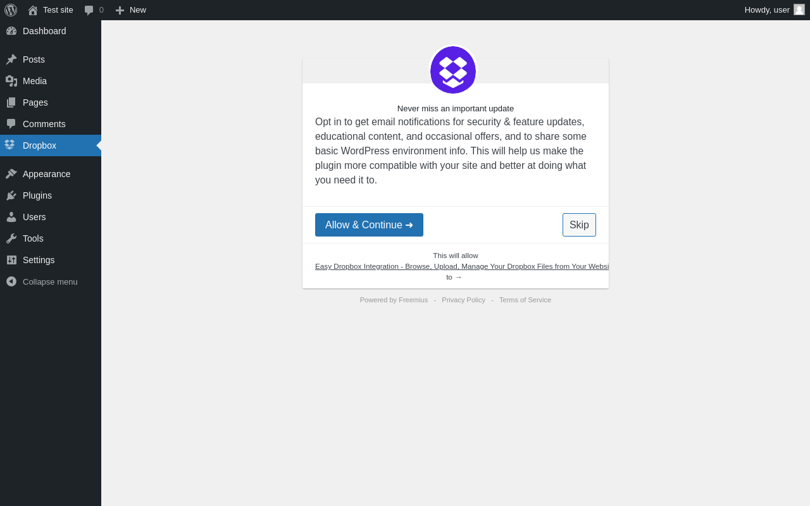This screenshot has width=810, height=506.
Task: Go to Media menu
Action: point(35,81)
